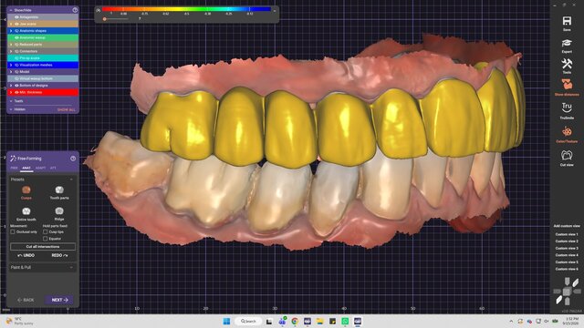Select the Cusps preset icon
Viewport: 584px width, 328px height.
26,190
